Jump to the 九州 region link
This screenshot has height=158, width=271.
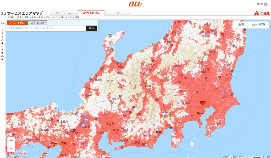click(x=69, y=18)
